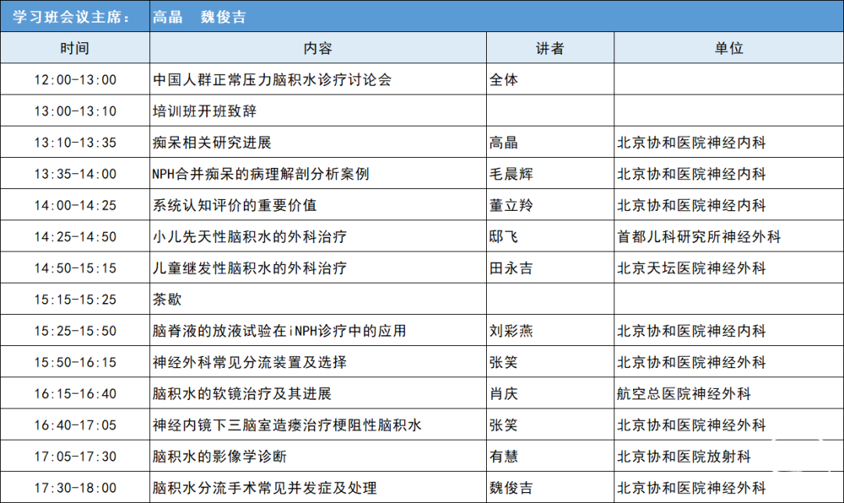844x503 pixels.
Task: Click the 时间 column header
Action: click(74, 48)
